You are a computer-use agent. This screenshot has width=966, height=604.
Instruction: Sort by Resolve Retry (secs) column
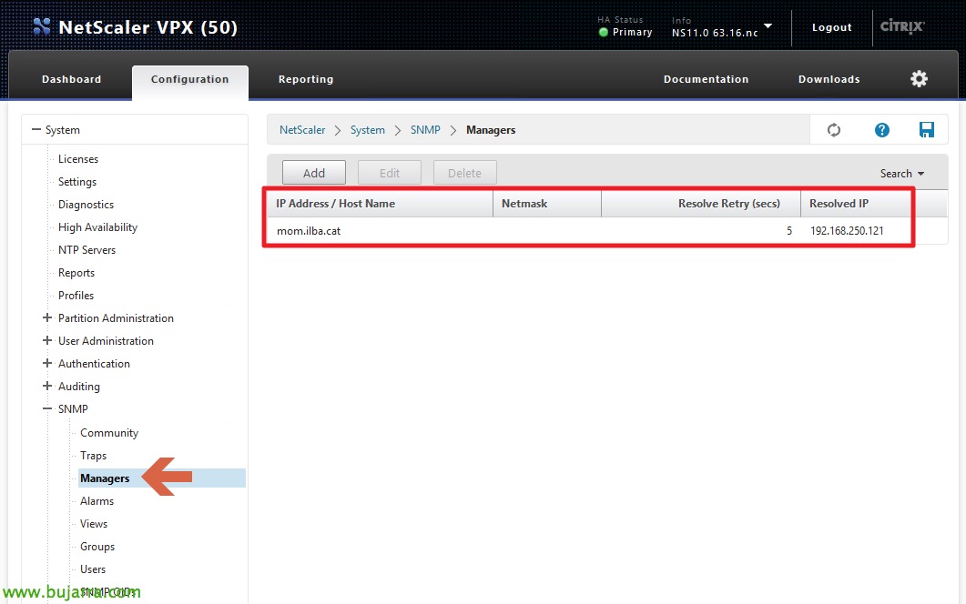[701, 204]
